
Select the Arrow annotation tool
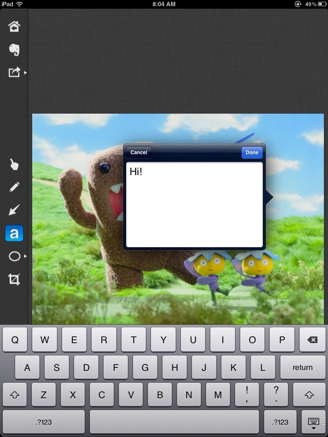pos(14,210)
